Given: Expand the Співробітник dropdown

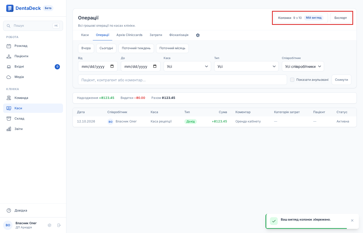Looking at the screenshot, I should tap(303, 66).
